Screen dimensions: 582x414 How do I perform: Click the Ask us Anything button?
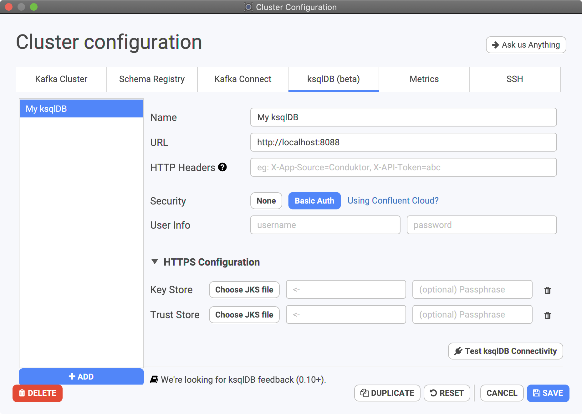tap(526, 45)
